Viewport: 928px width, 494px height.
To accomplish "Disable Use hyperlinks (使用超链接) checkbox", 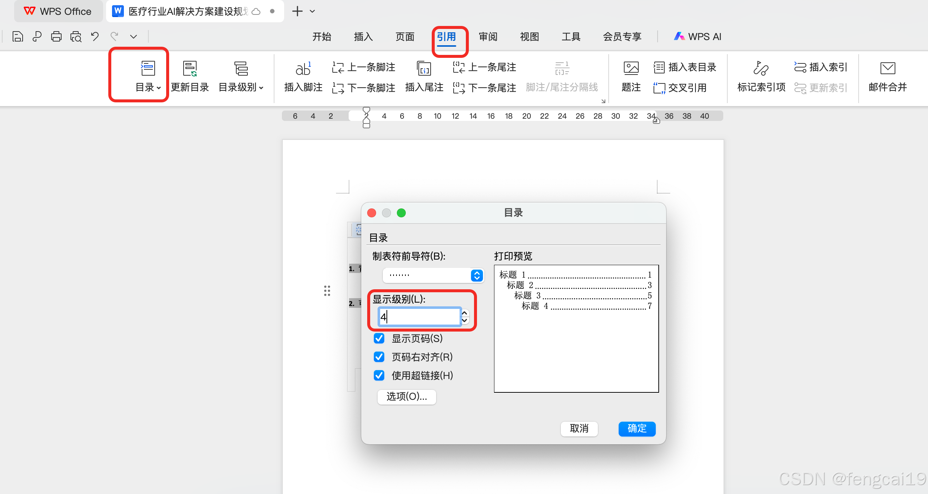I will (x=379, y=375).
